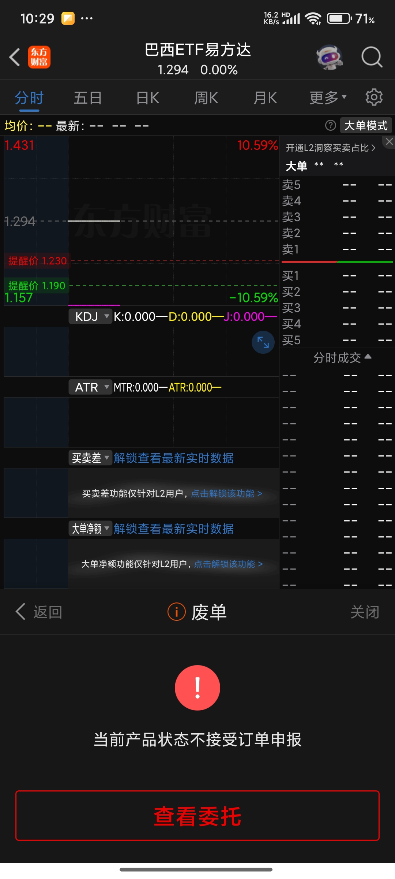This screenshot has width=395, height=879.
Task: Select the 卖2 order book row
Action: point(337,233)
